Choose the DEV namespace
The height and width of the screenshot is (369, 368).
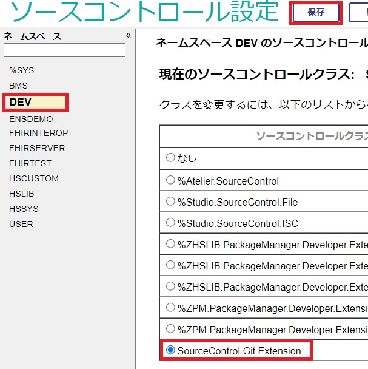click(x=21, y=102)
